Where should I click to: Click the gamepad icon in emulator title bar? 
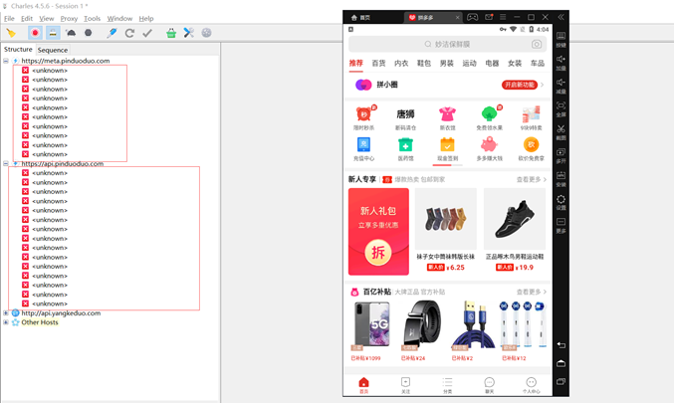[x=473, y=17]
